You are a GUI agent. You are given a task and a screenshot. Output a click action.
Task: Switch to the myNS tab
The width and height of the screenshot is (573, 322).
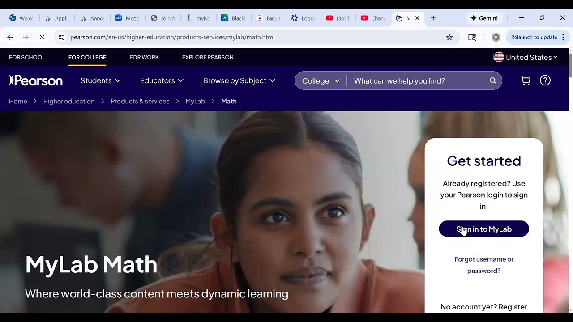(x=198, y=18)
